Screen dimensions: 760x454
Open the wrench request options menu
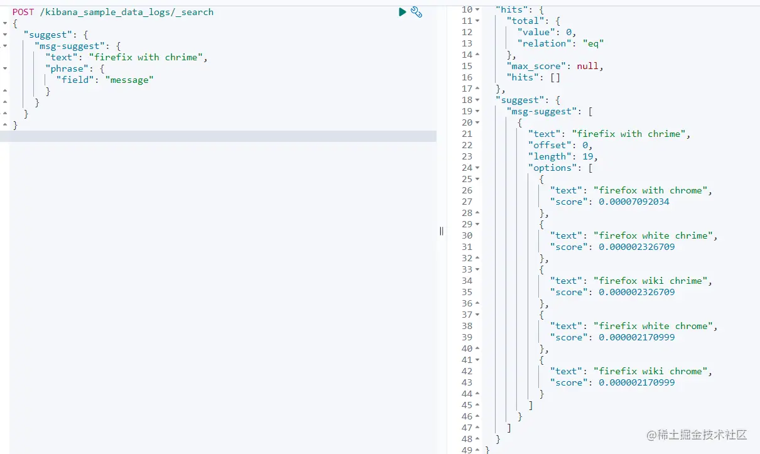[x=416, y=12]
